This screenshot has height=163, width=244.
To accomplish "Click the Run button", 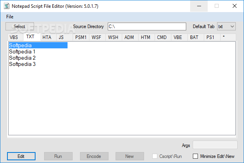I will pos(58,156).
